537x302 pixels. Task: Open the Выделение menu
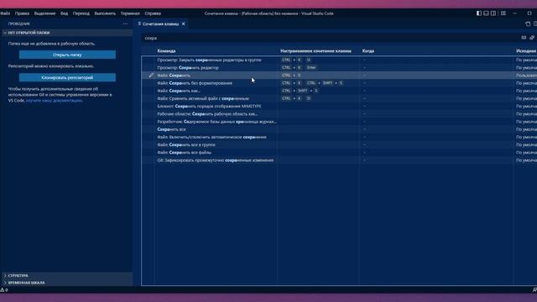pos(44,13)
